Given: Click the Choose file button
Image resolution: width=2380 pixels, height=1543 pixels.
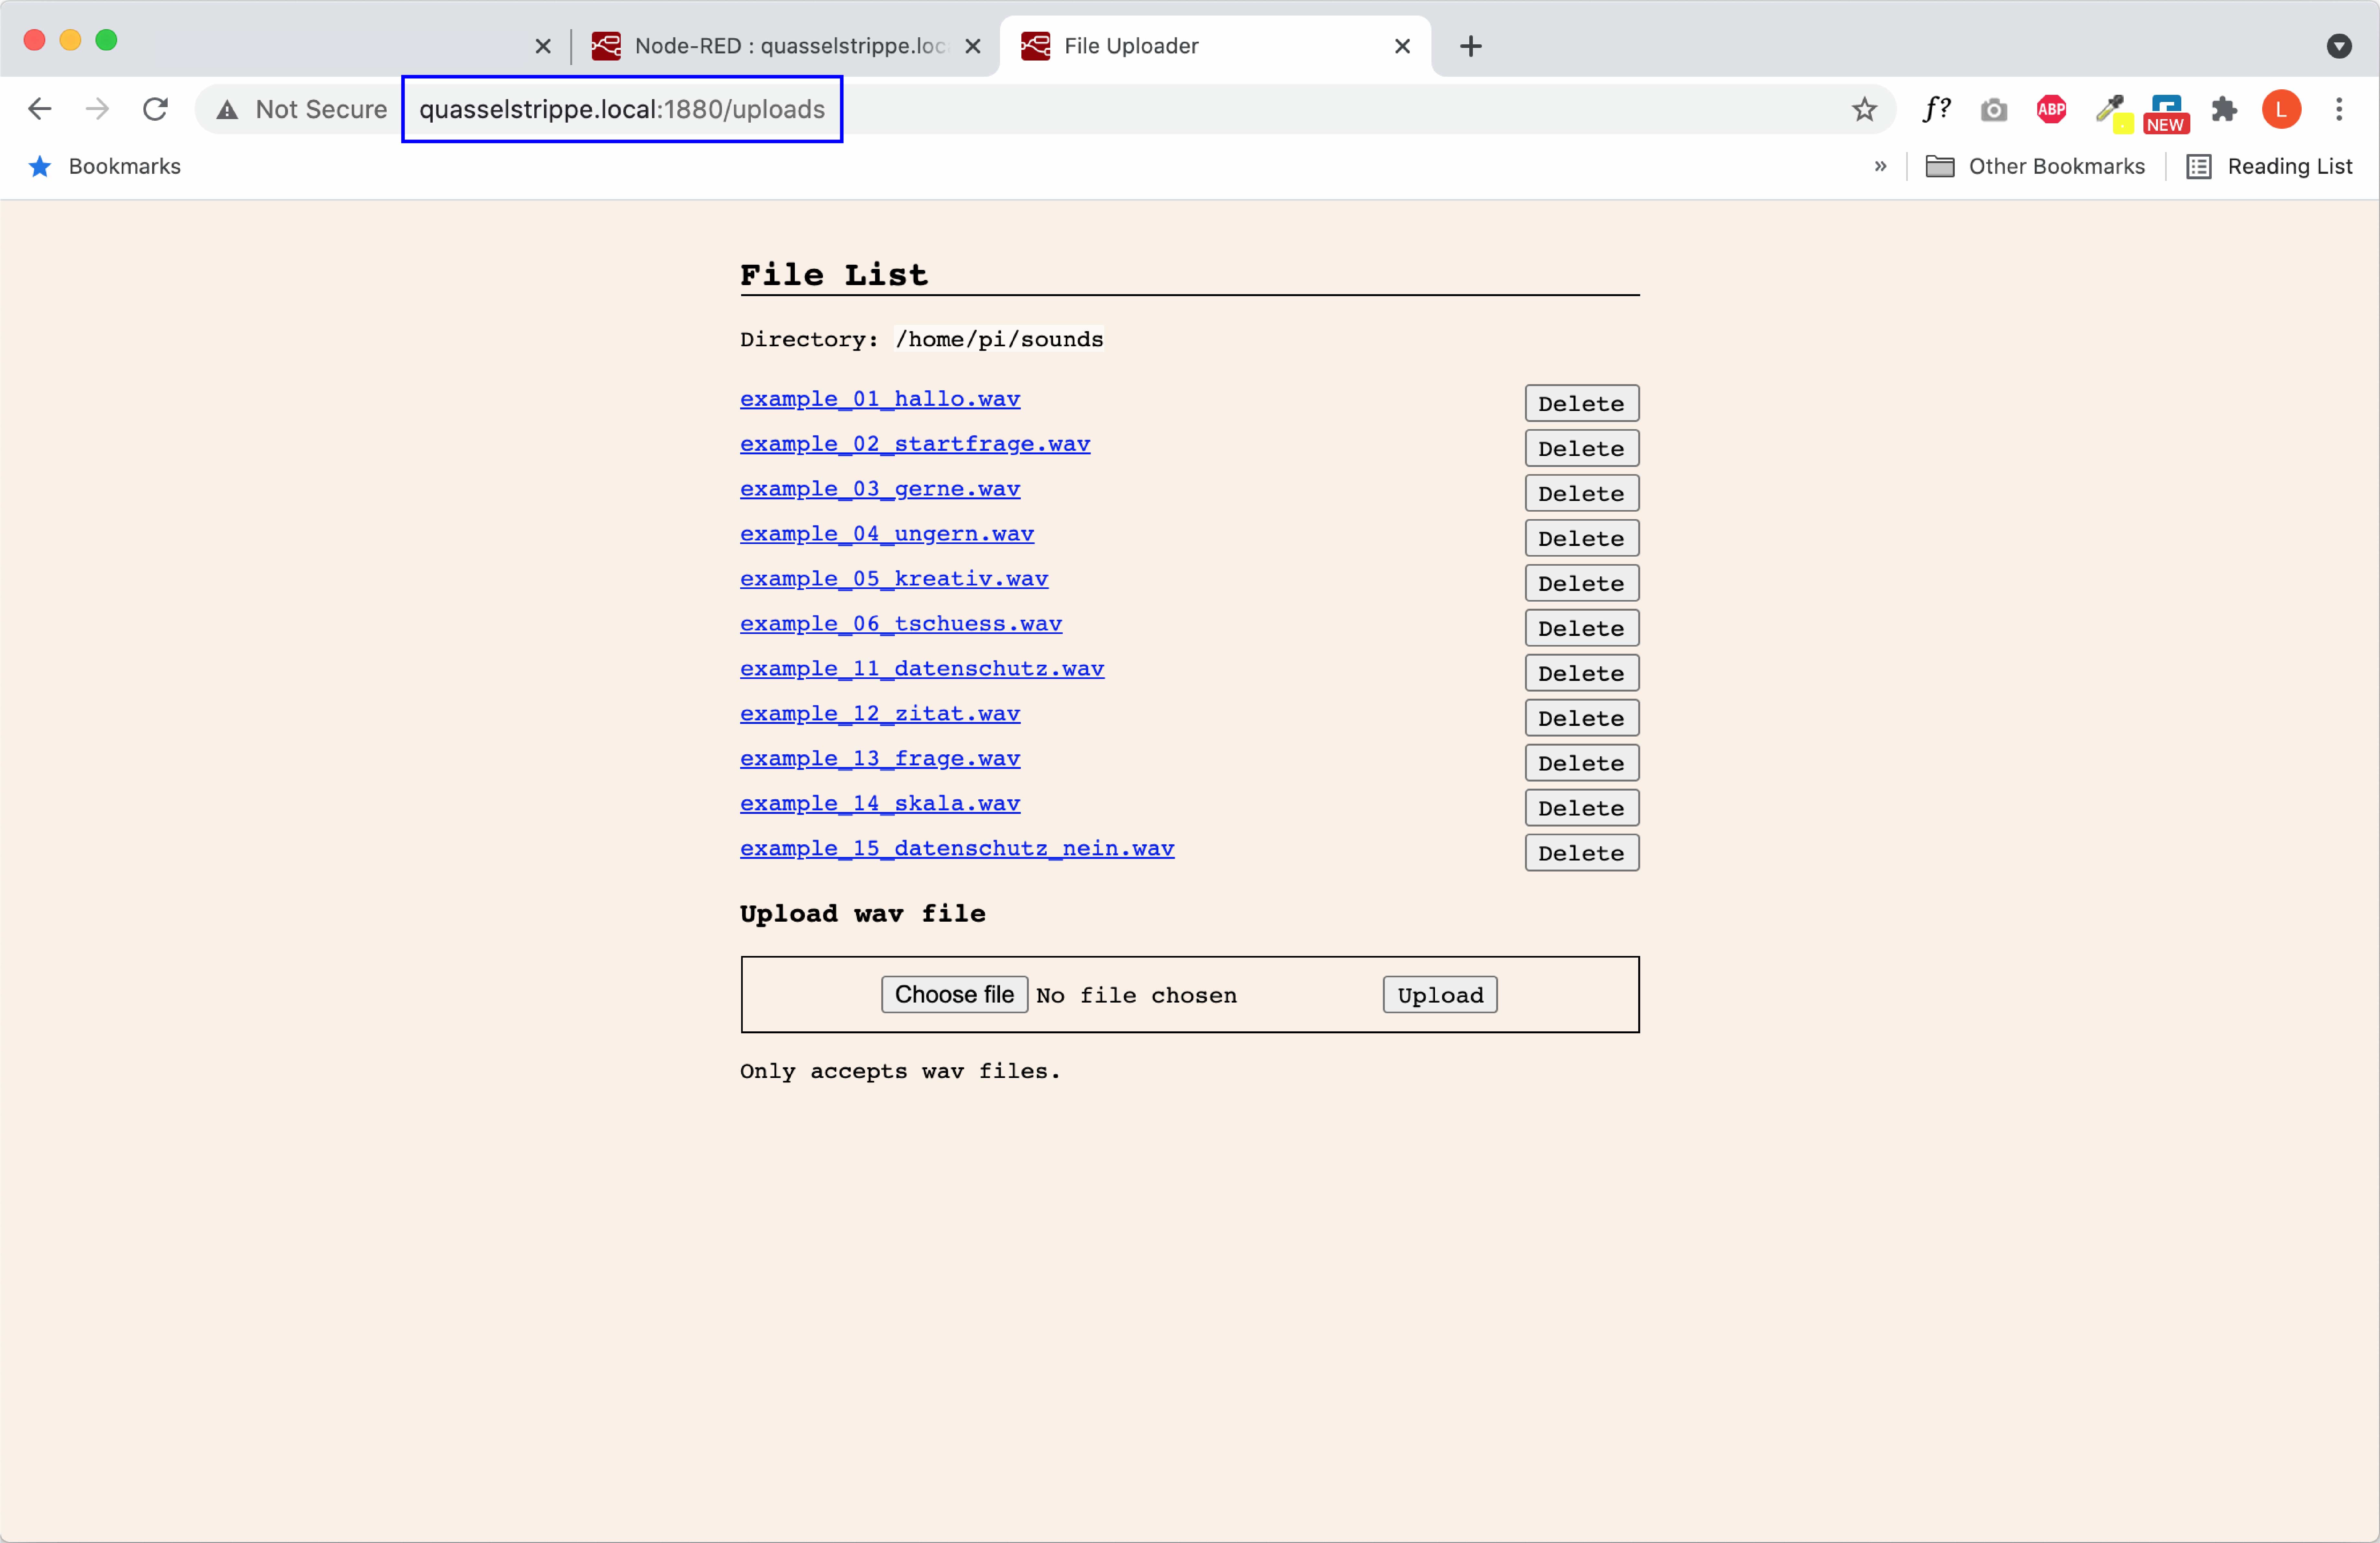Looking at the screenshot, I should (x=954, y=994).
